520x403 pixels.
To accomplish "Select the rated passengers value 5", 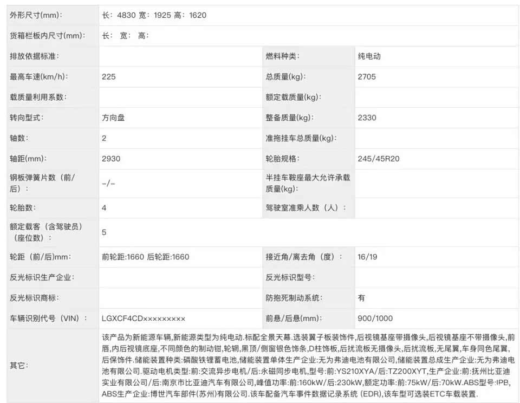I will [104, 232].
